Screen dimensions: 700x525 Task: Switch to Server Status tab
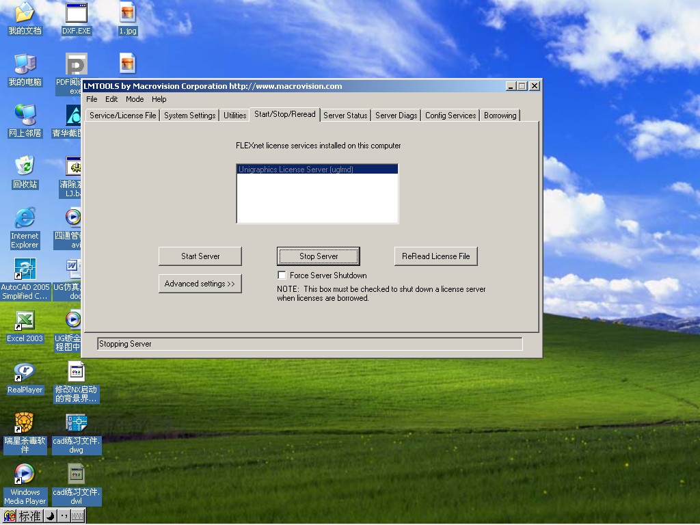[345, 115]
